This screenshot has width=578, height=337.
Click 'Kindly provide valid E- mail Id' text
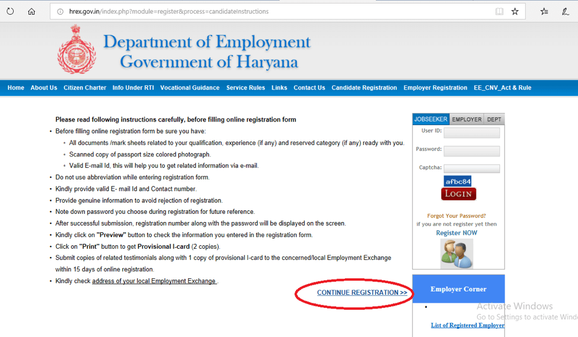tap(126, 189)
